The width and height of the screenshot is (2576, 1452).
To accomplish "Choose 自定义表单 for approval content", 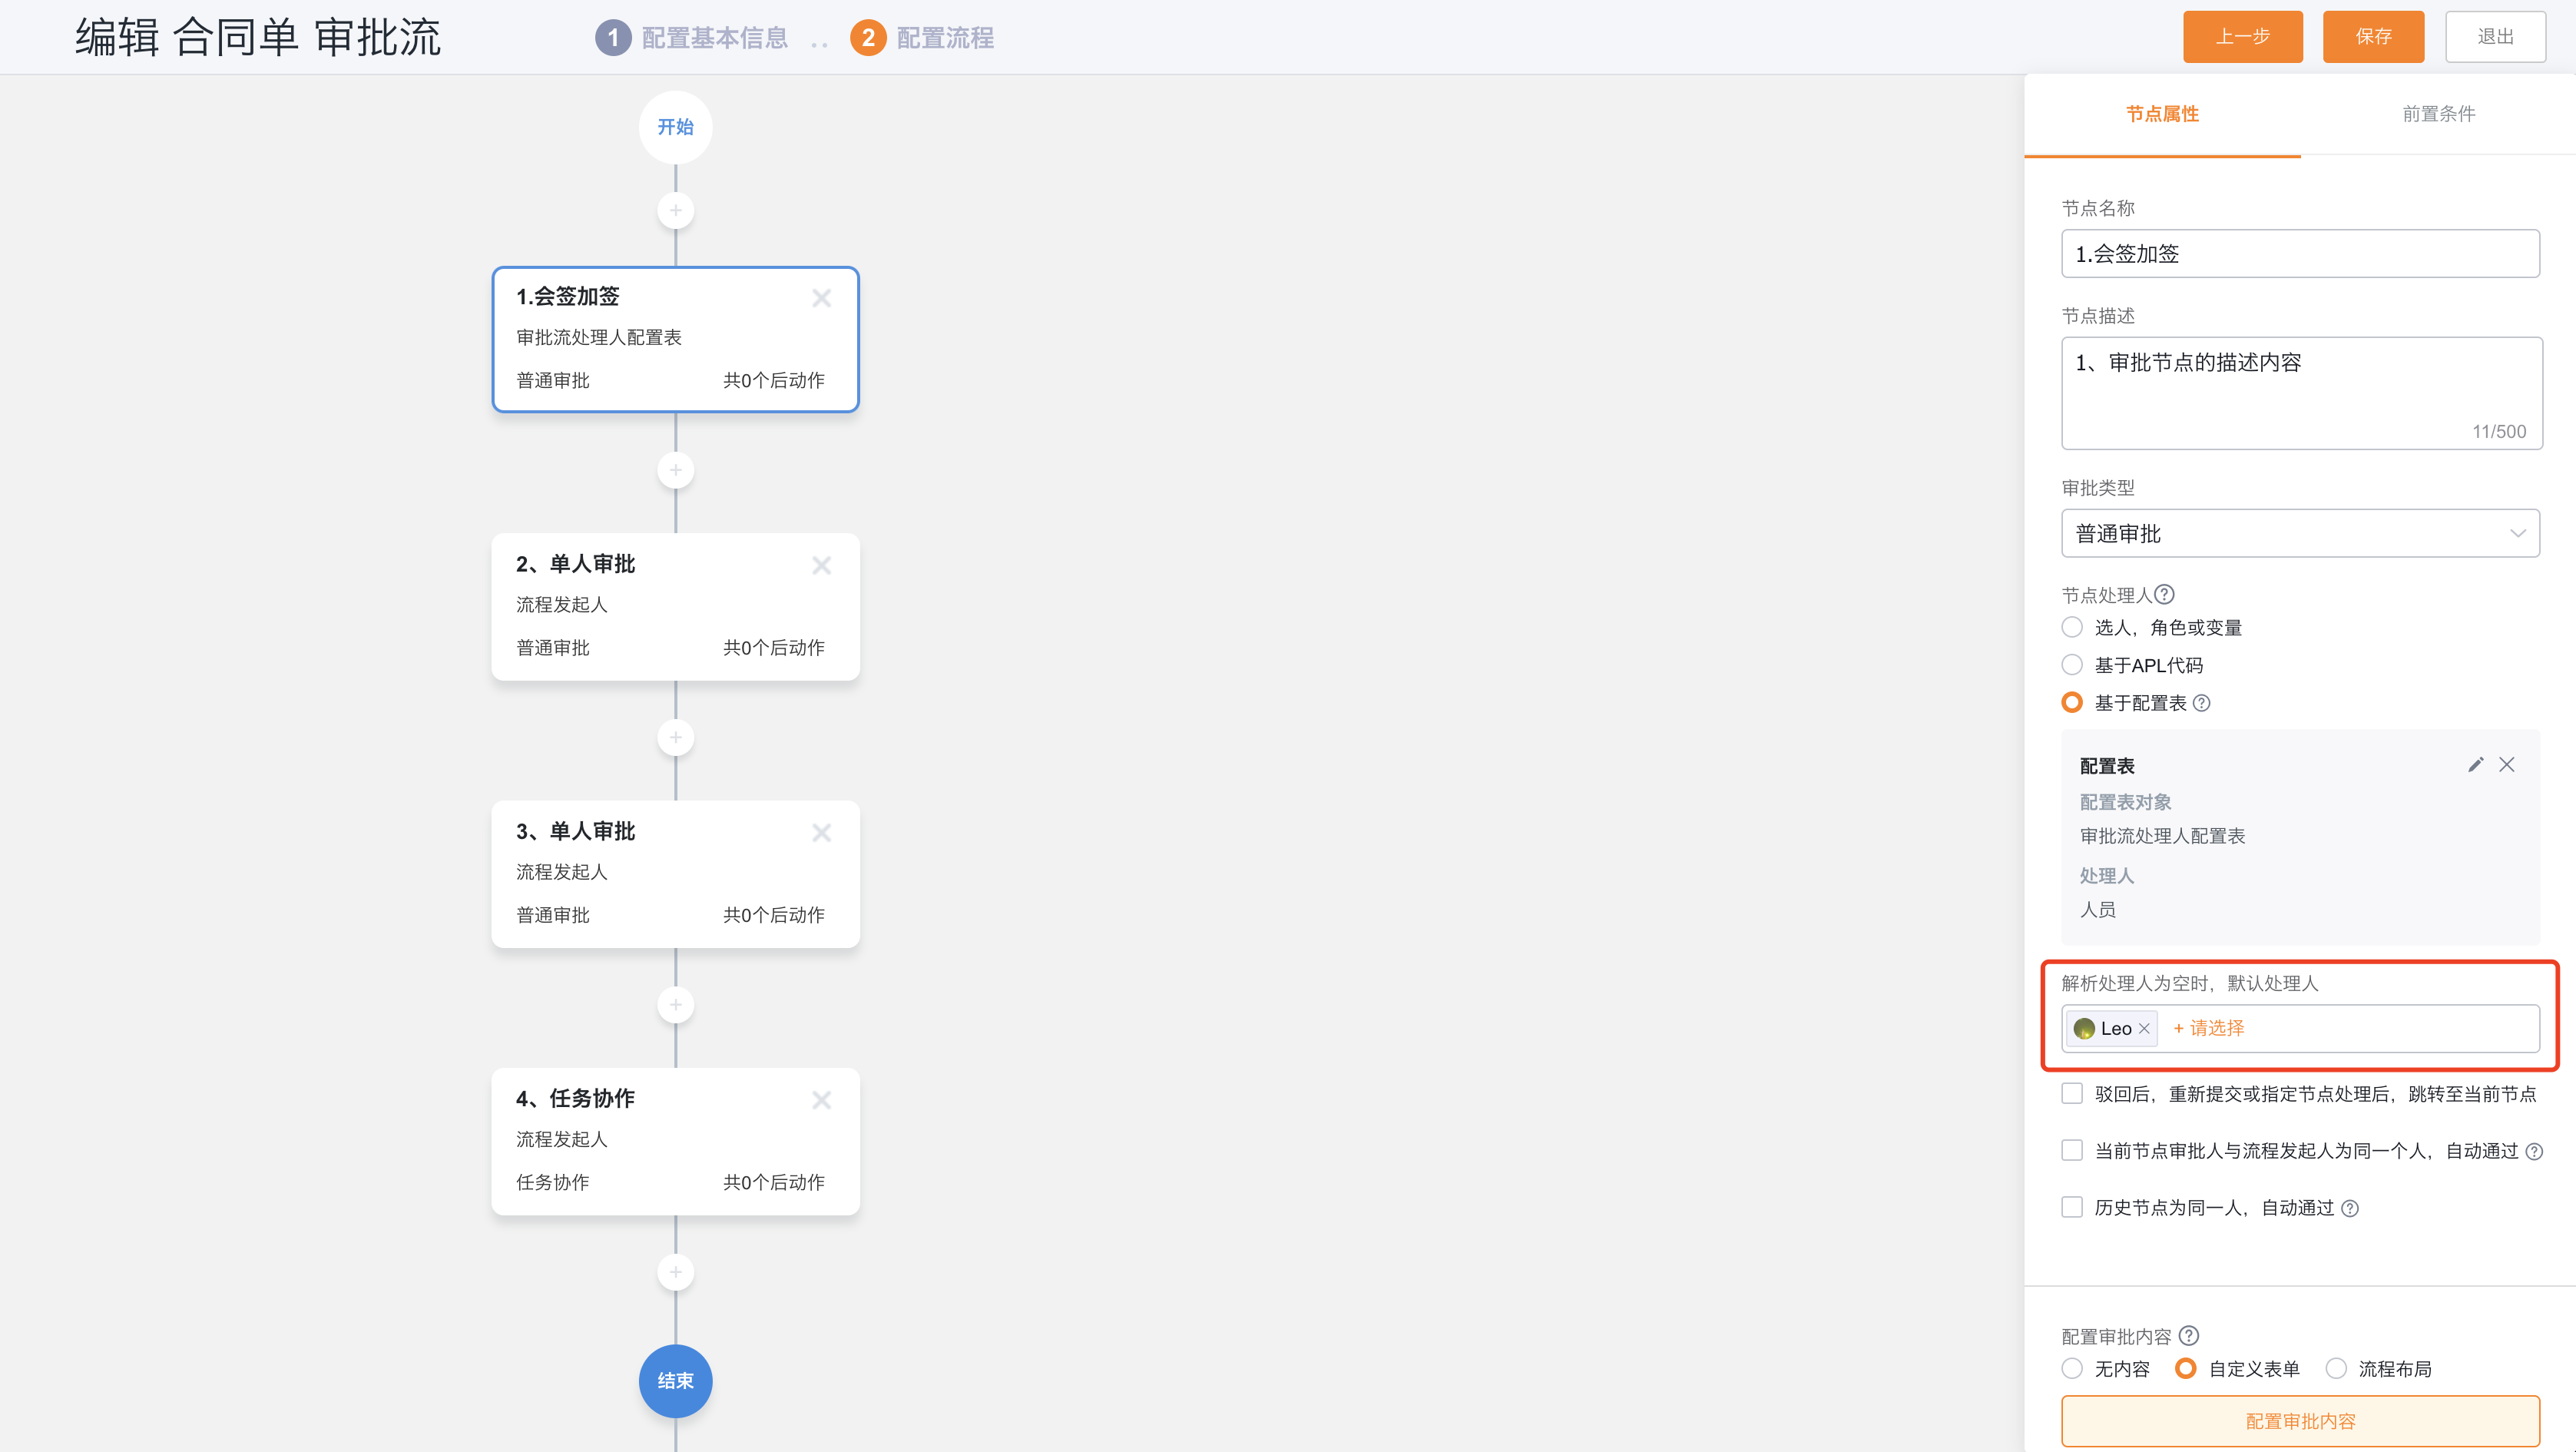I will tap(2186, 1368).
